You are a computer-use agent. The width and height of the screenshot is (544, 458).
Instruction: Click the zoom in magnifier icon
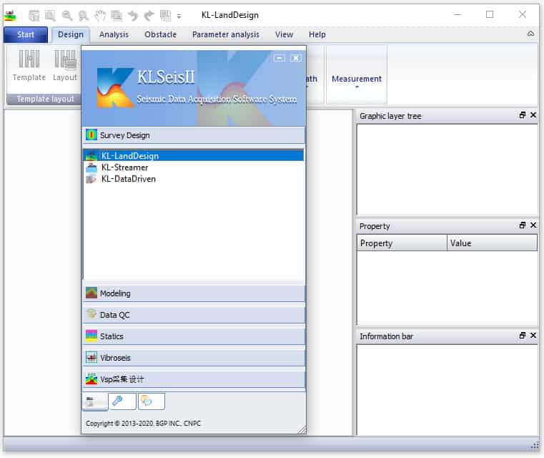pyautogui.click(x=67, y=15)
